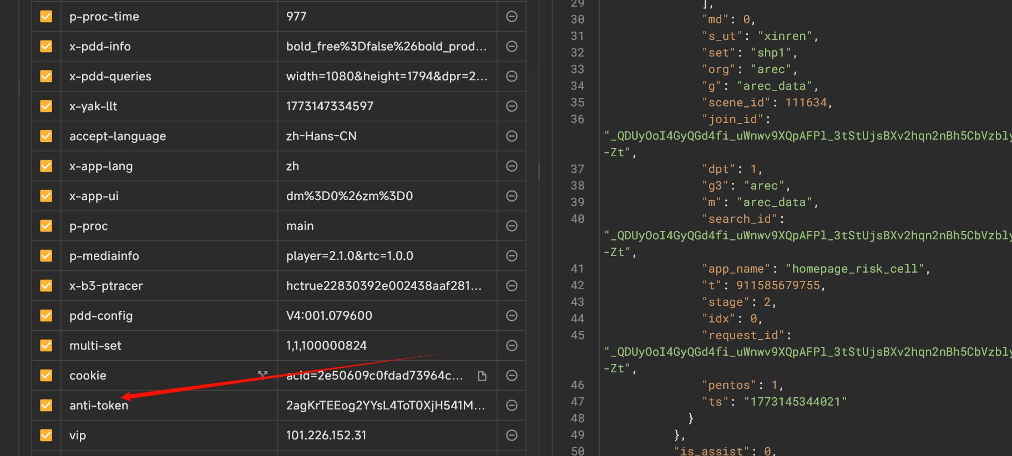Click the anti-token value field
1012x456 pixels.
pos(385,406)
